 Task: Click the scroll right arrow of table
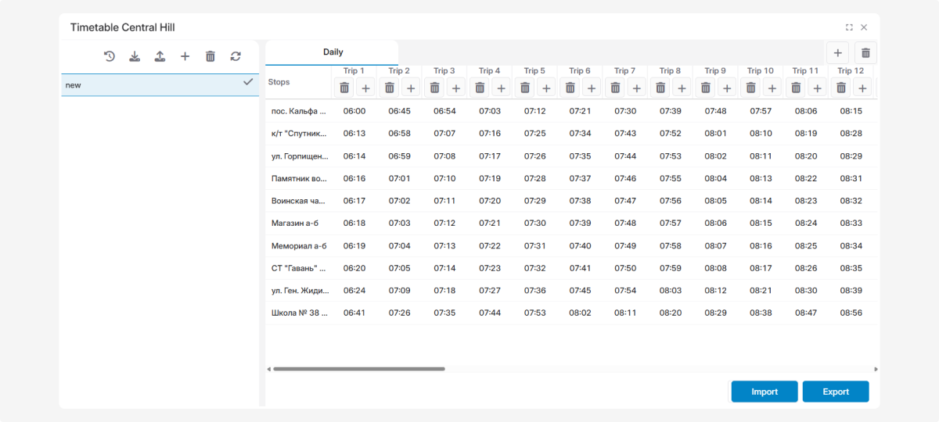pyautogui.click(x=876, y=369)
